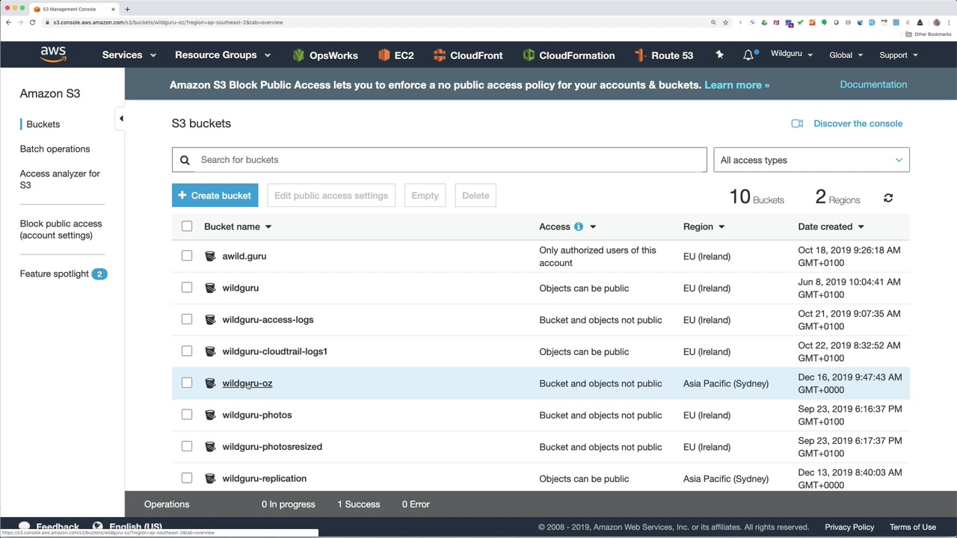The image size is (957, 538).
Task: Go to Buckets in the sidebar
Action: (43, 124)
